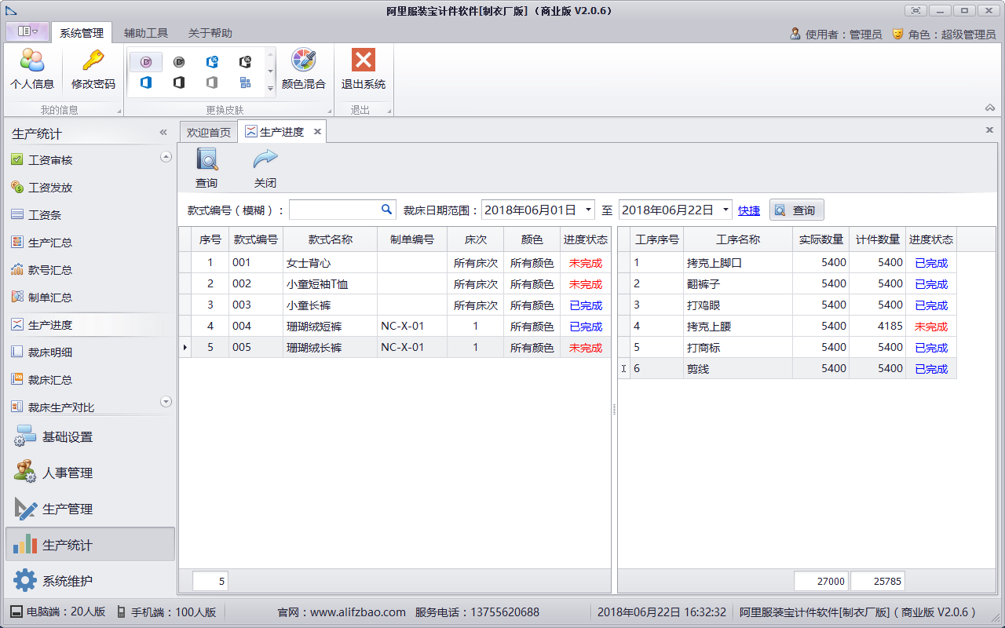Open the 生产管理 section
Image resolution: width=1005 pixels, height=628 pixels.
67,509
